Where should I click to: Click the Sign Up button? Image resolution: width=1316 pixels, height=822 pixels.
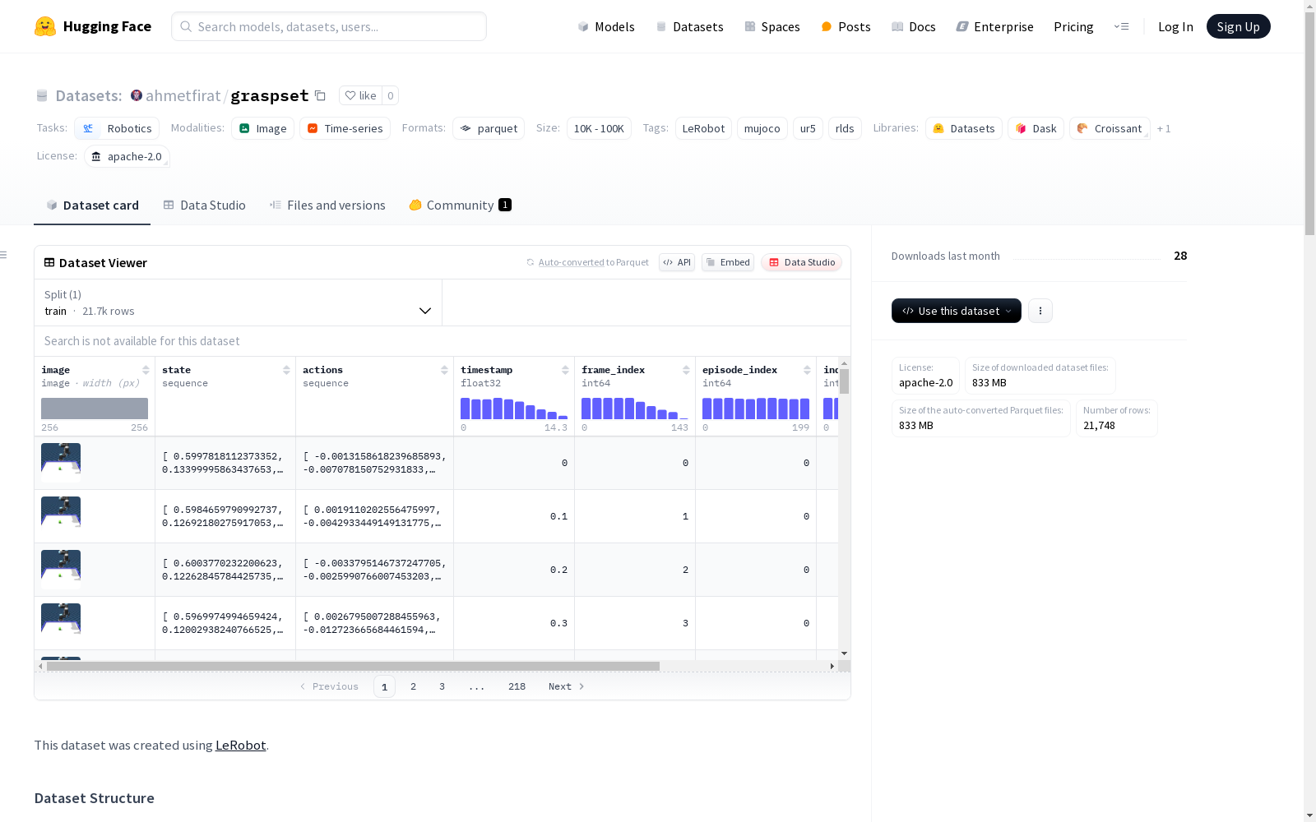coord(1239,26)
